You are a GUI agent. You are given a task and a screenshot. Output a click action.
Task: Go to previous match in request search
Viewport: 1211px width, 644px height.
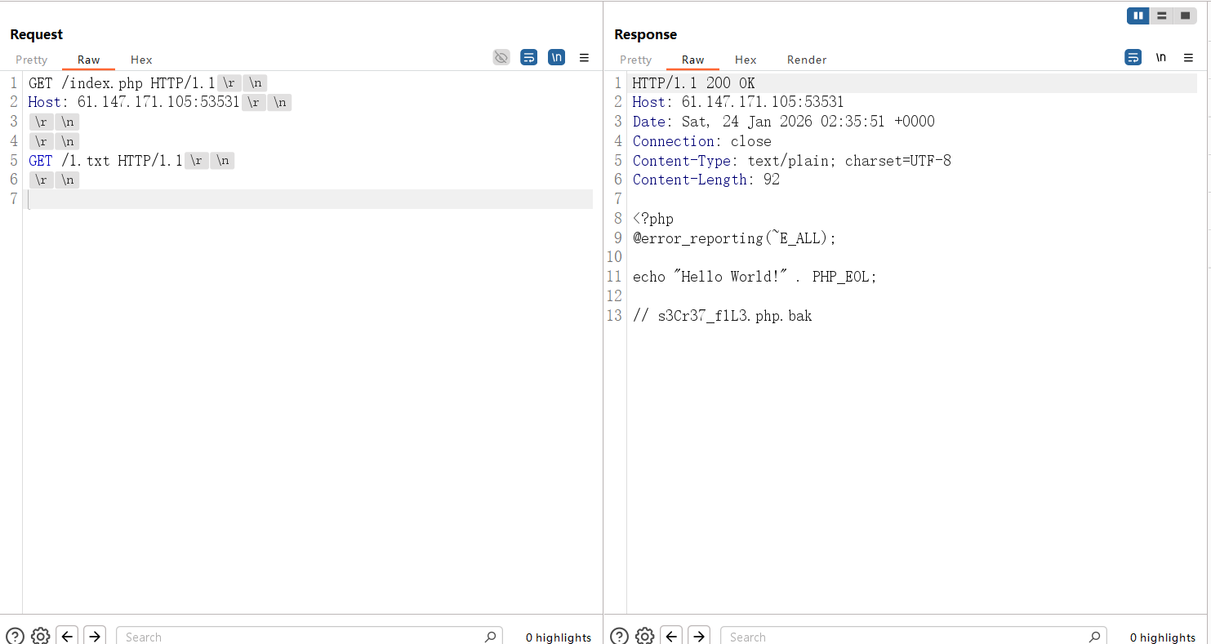68,636
